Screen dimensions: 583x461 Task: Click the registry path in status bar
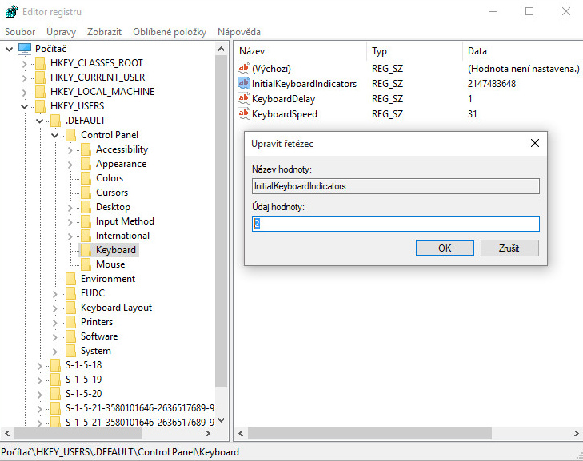point(120,452)
